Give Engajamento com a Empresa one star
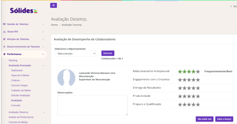Image resolution: width=237 pixels, height=124 pixels. (180, 80)
